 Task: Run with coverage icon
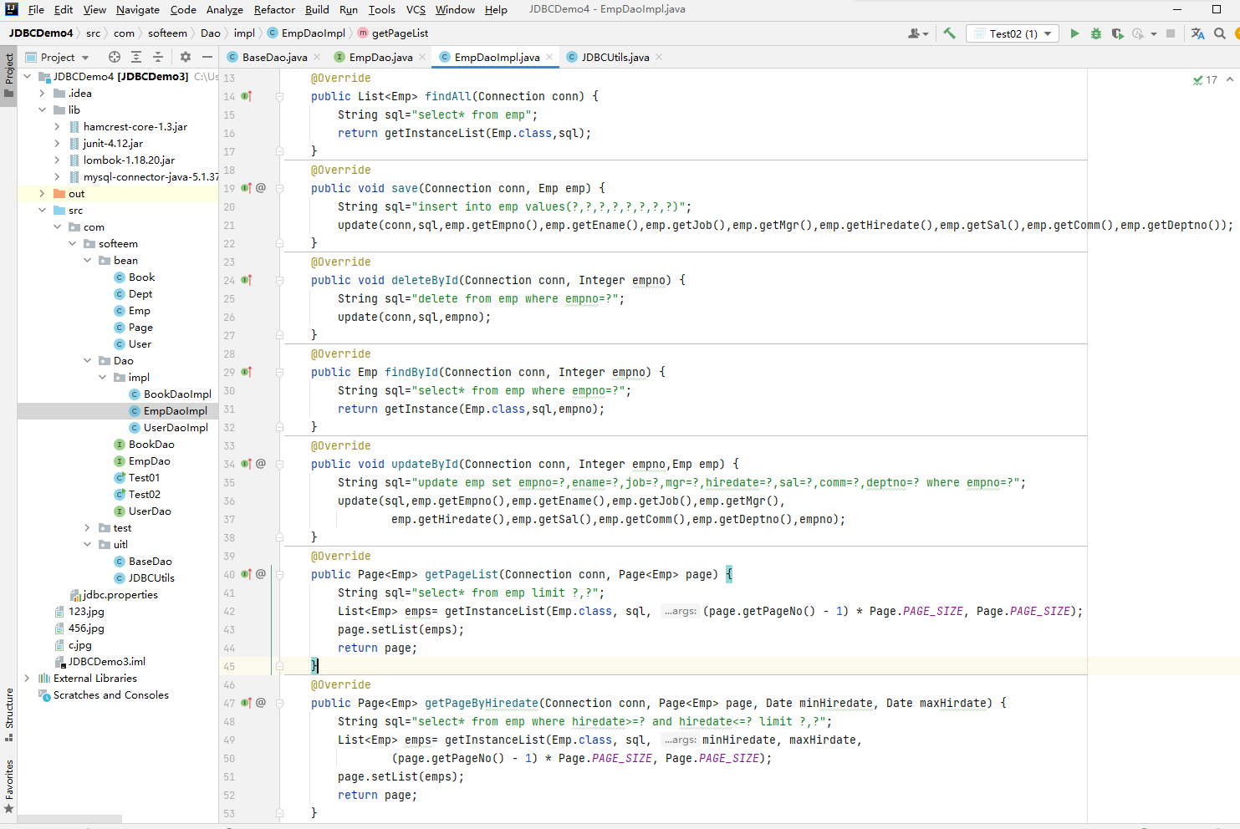pyautogui.click(x=1117, y=33)
